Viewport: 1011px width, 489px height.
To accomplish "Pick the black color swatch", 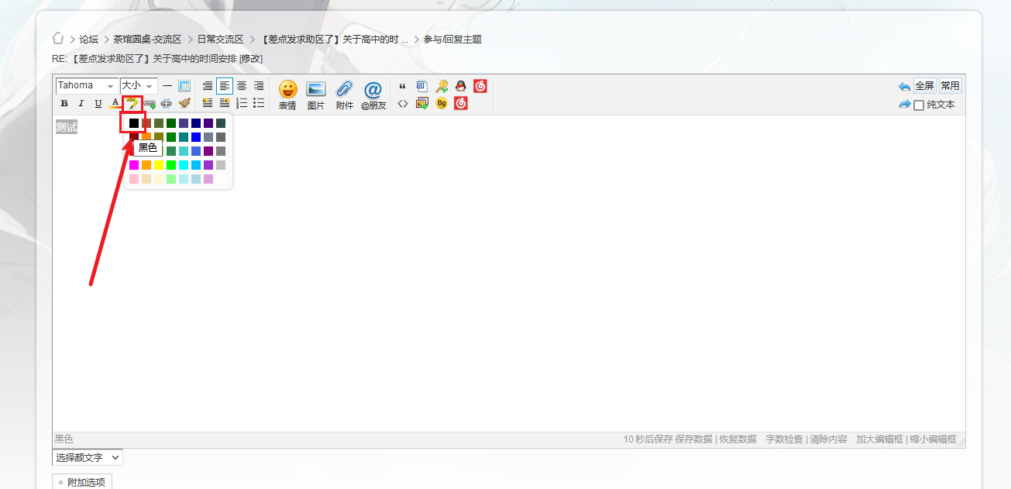I will (134, 123).
